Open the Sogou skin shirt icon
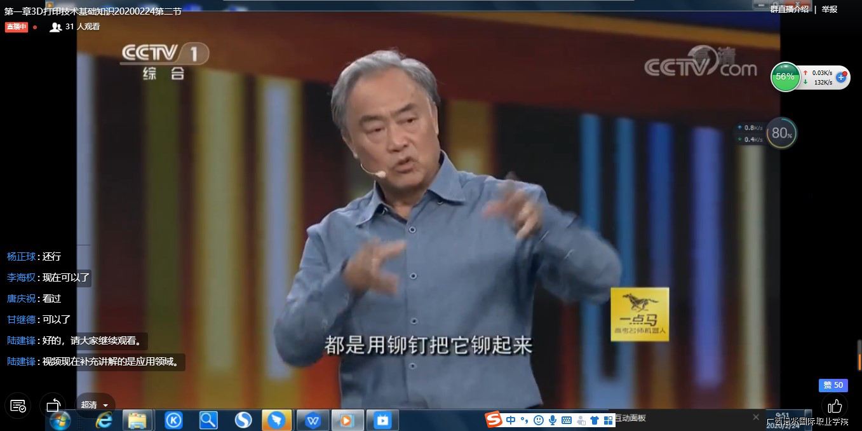This screenshot has width=862, height=431. click(x=595, y=420)
